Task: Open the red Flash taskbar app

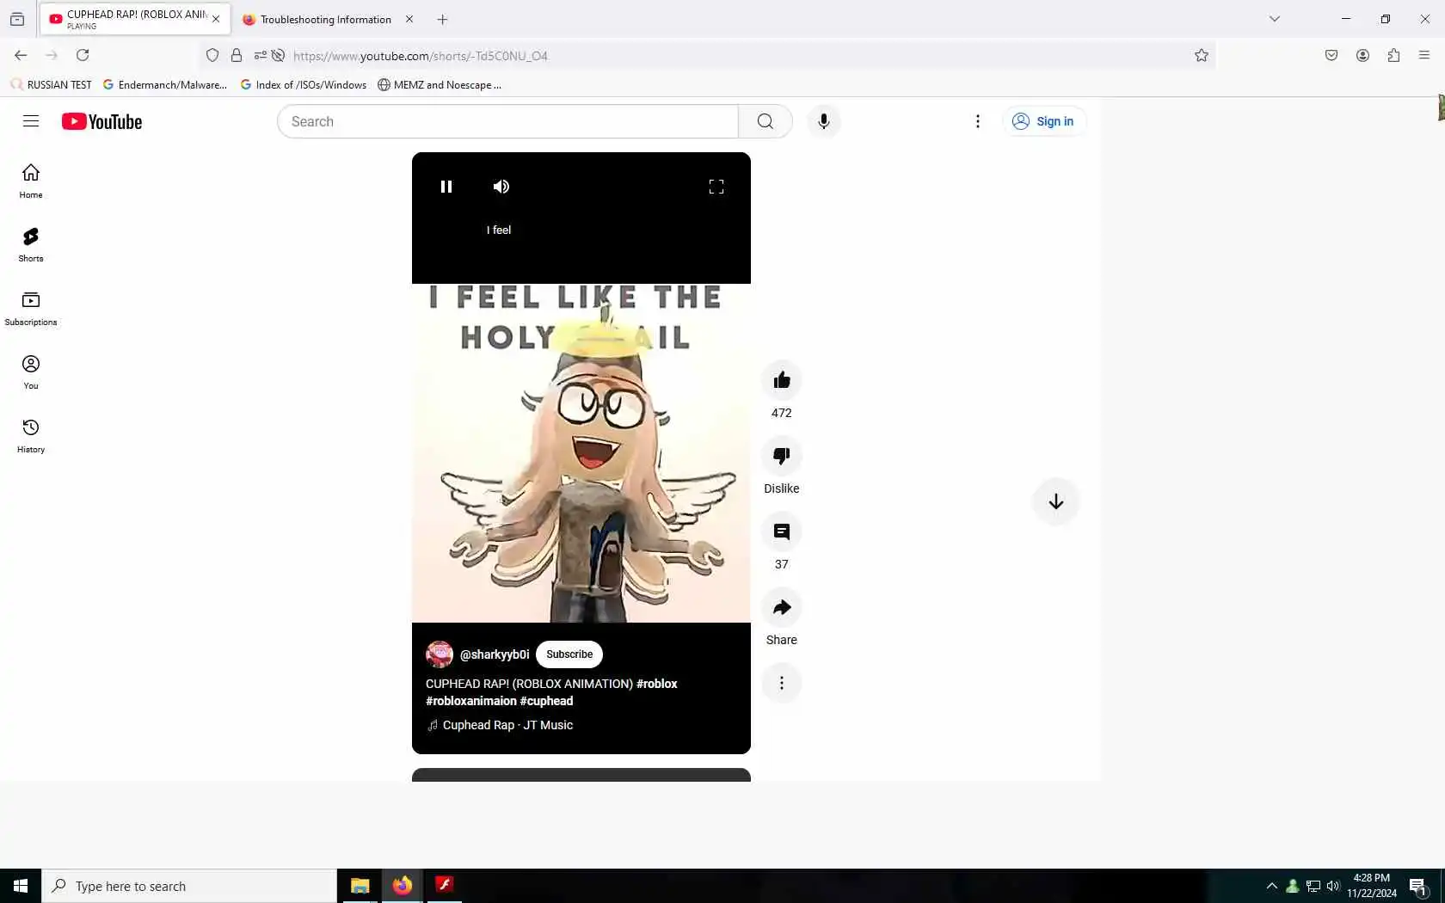Action: pyautogui.click(x=444, y=886)
